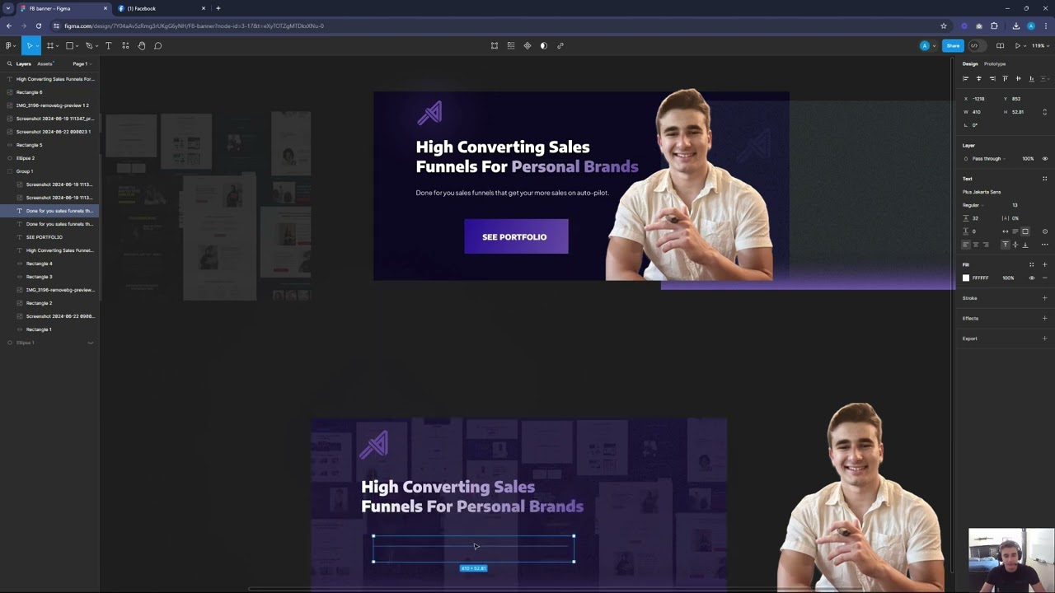Screen dimensions: 1055x593
Task: Click Fill style four-dots icon
Action: point(1031,264)
